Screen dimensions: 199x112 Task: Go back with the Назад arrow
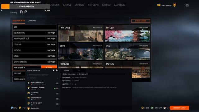tap(13, 12)
